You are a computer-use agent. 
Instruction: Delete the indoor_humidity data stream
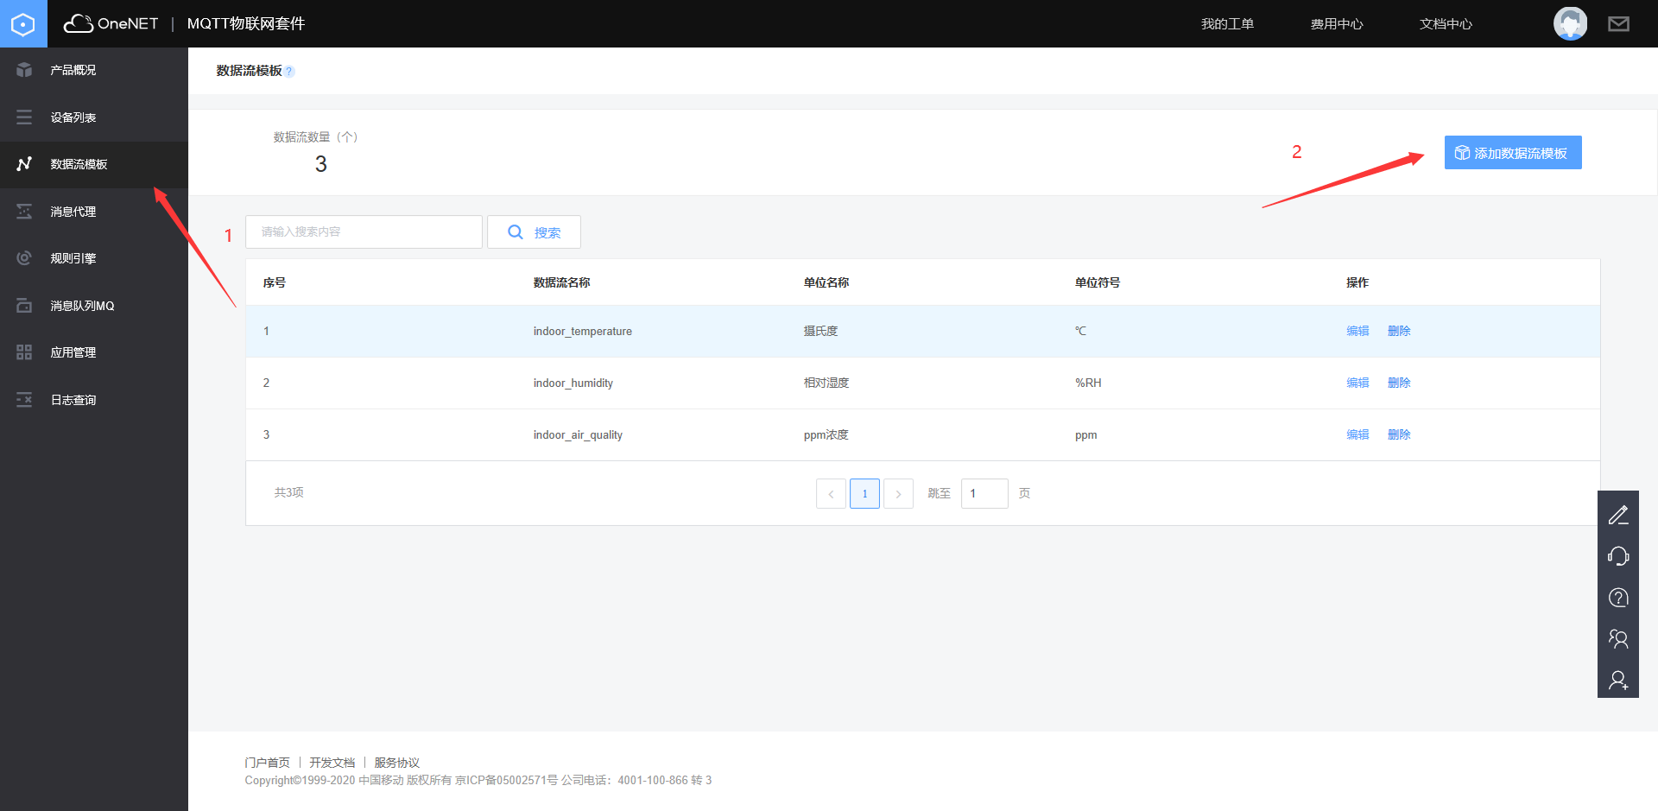pos(1399,383)
